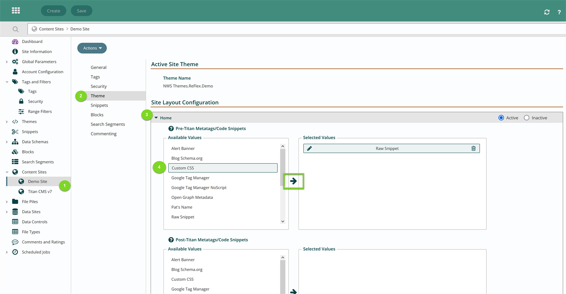
Task: Open help question mark in top bar
Action: coord(559,12)
